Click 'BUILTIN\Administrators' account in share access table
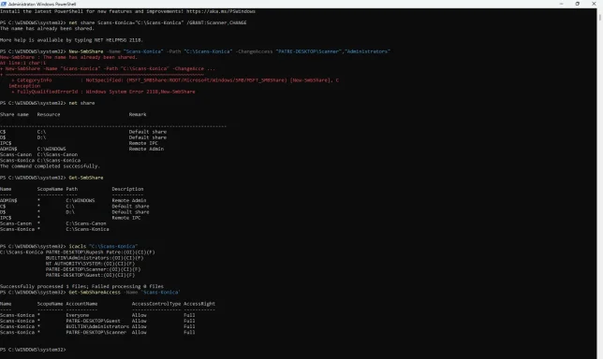 pyautogui.click(x=97, y=327)
